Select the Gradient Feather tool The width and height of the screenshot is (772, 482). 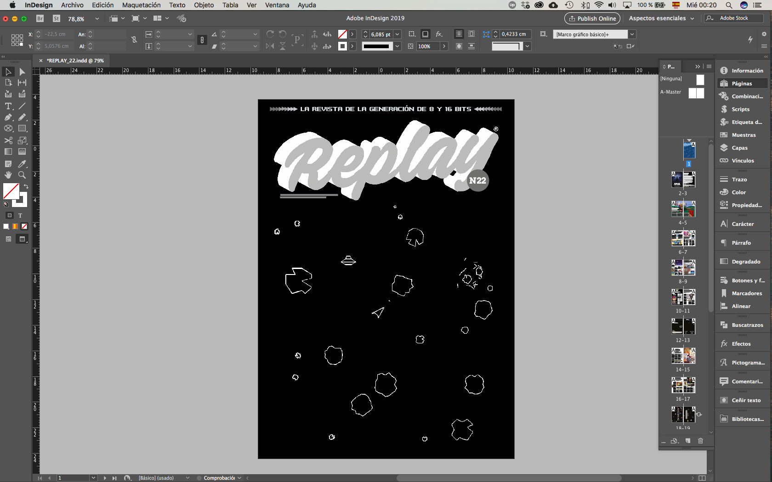(x=22, y=151)
